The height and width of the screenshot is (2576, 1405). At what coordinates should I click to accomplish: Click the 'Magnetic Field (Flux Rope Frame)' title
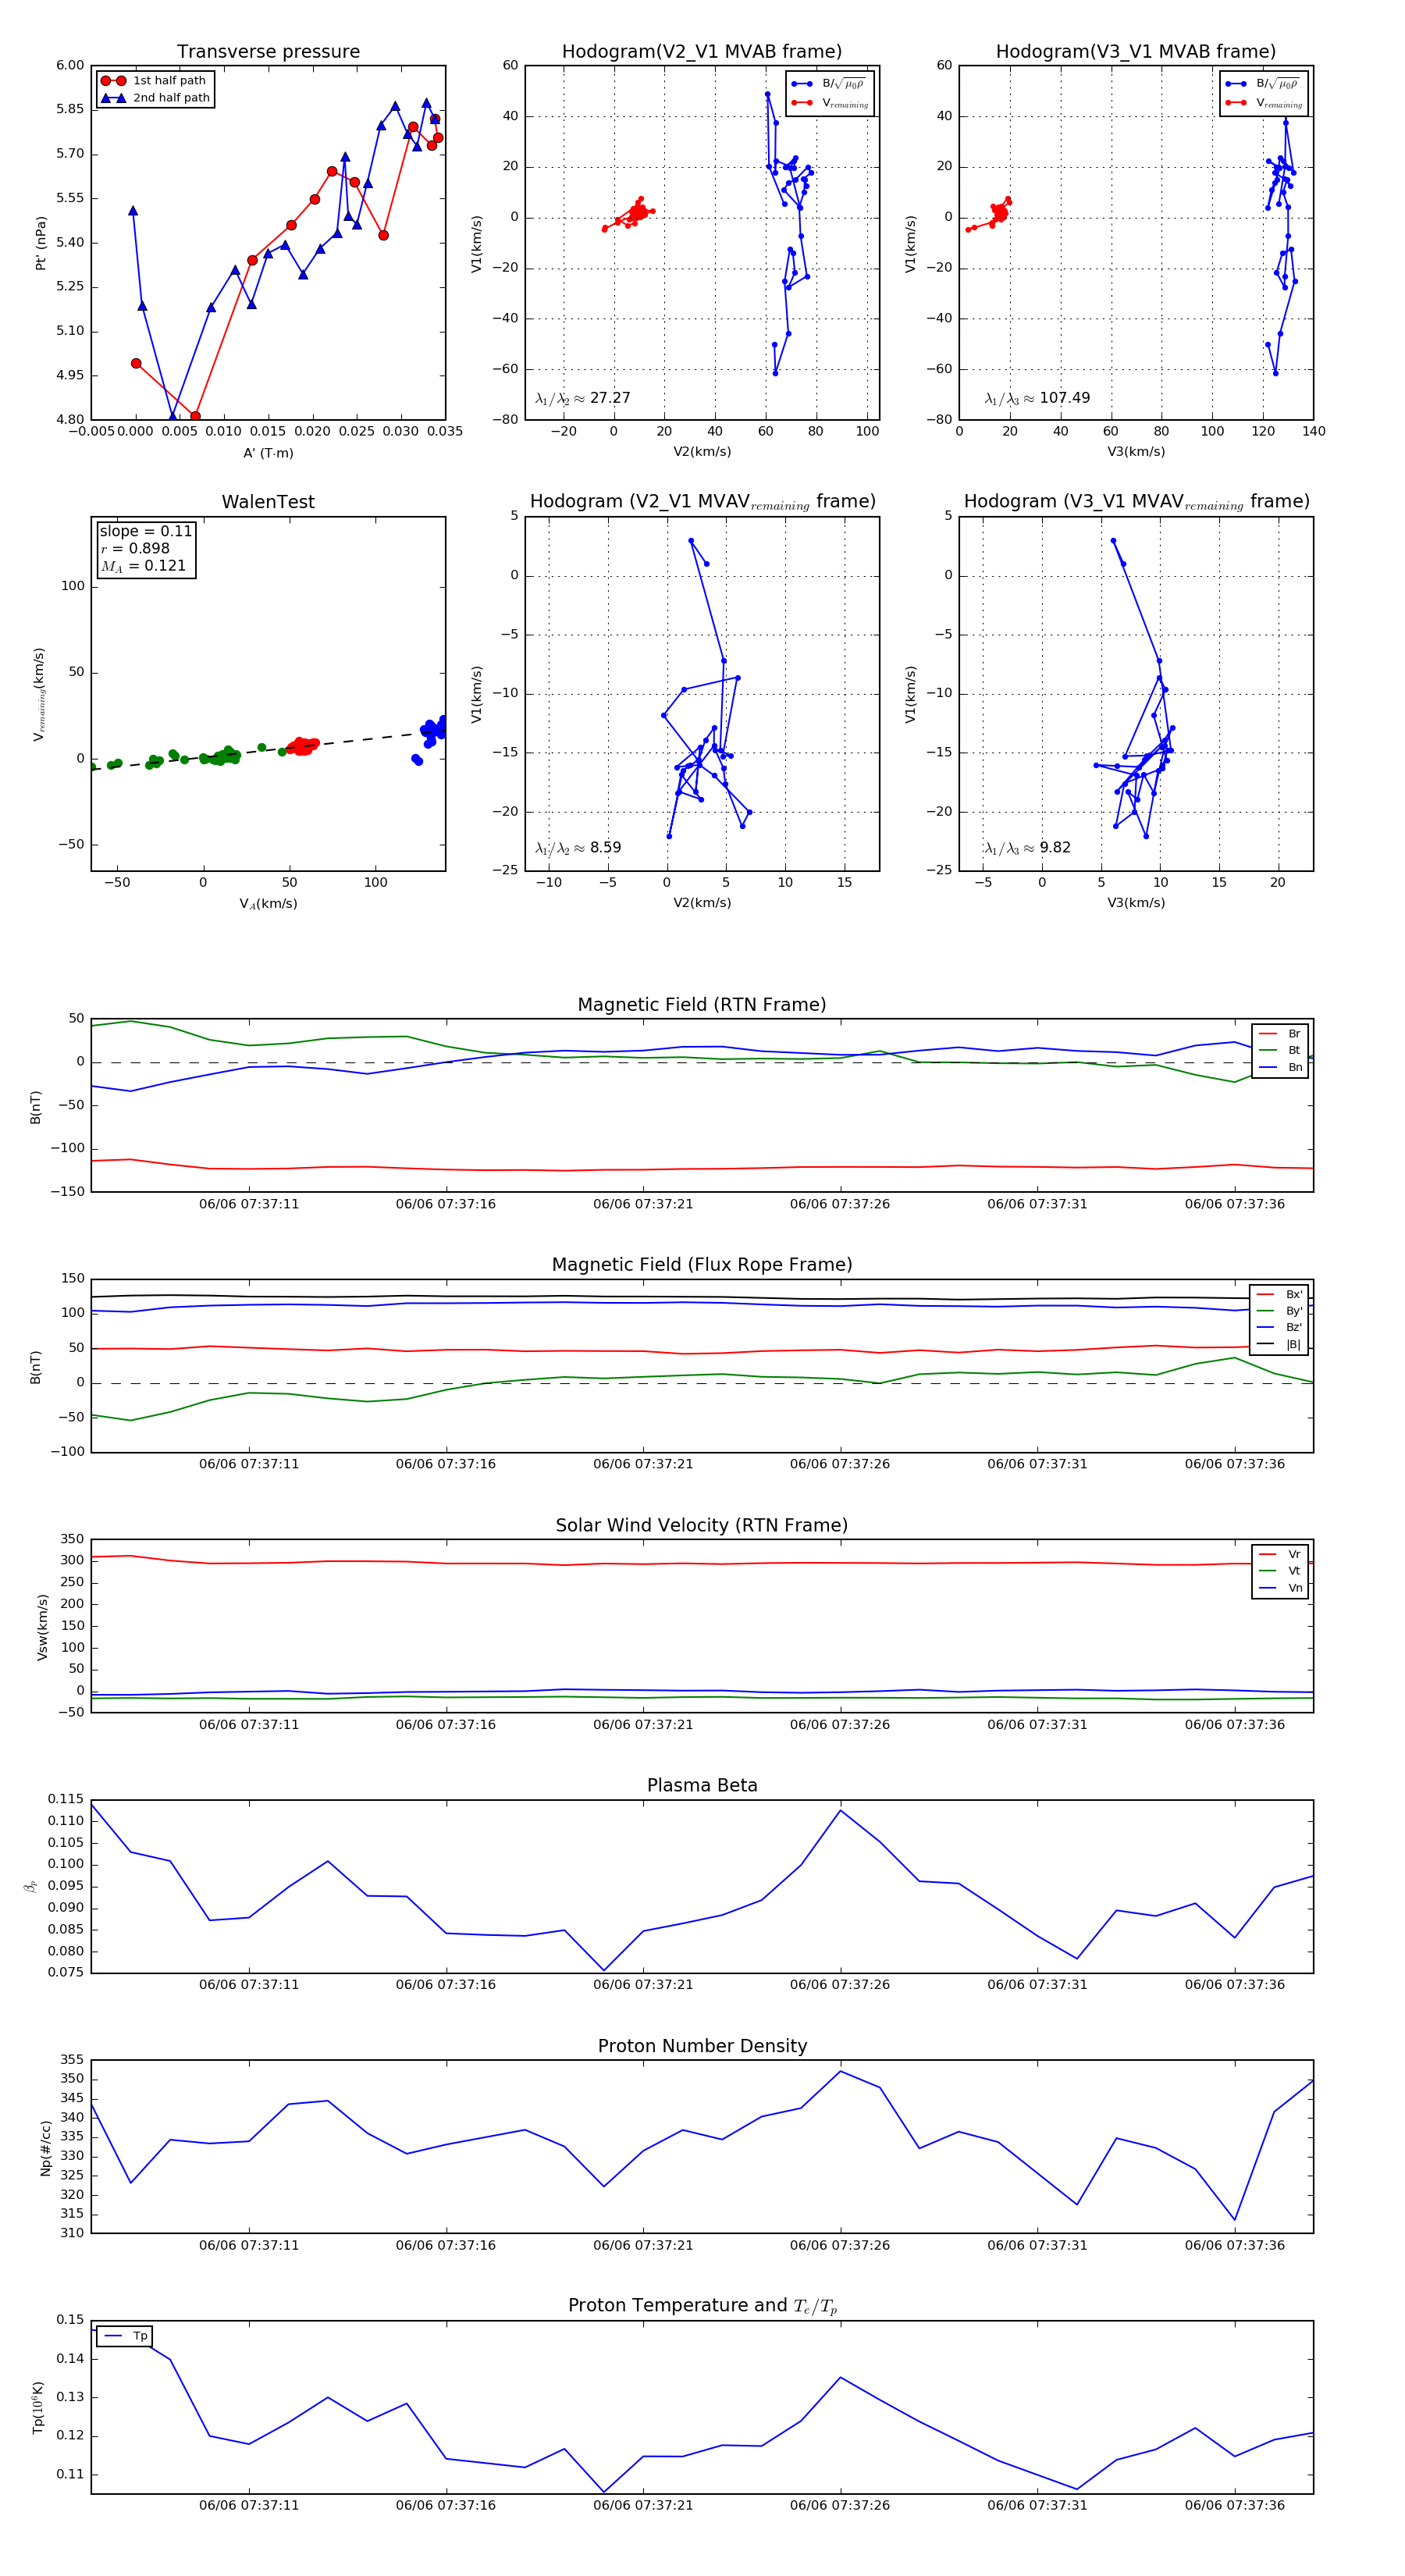pos(702,1265)
